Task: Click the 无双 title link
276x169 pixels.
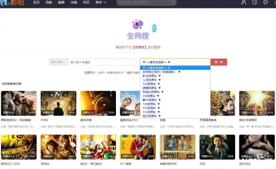Action: pyautogui.click(x=202, y=164)
